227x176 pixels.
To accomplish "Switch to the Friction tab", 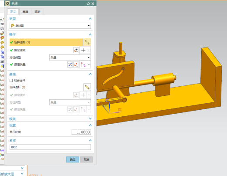I will click(x=25, y=12).
